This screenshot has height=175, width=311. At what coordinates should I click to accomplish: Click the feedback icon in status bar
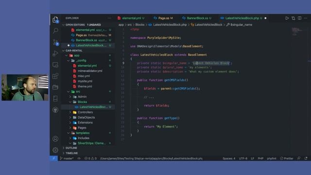[299, 158]
